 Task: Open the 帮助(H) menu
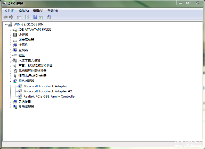pos(53,11)
